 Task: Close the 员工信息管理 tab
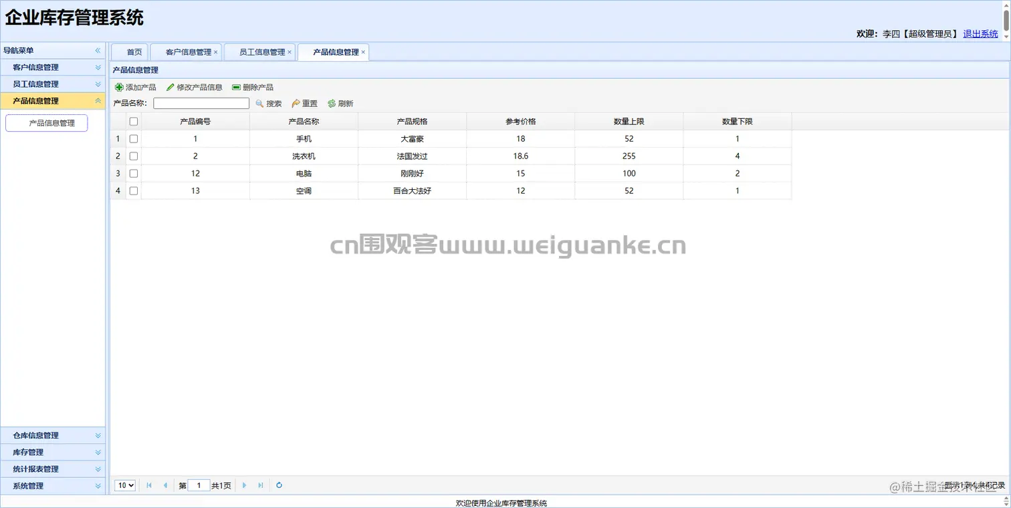pyautogui.click(x=290, y=52)
